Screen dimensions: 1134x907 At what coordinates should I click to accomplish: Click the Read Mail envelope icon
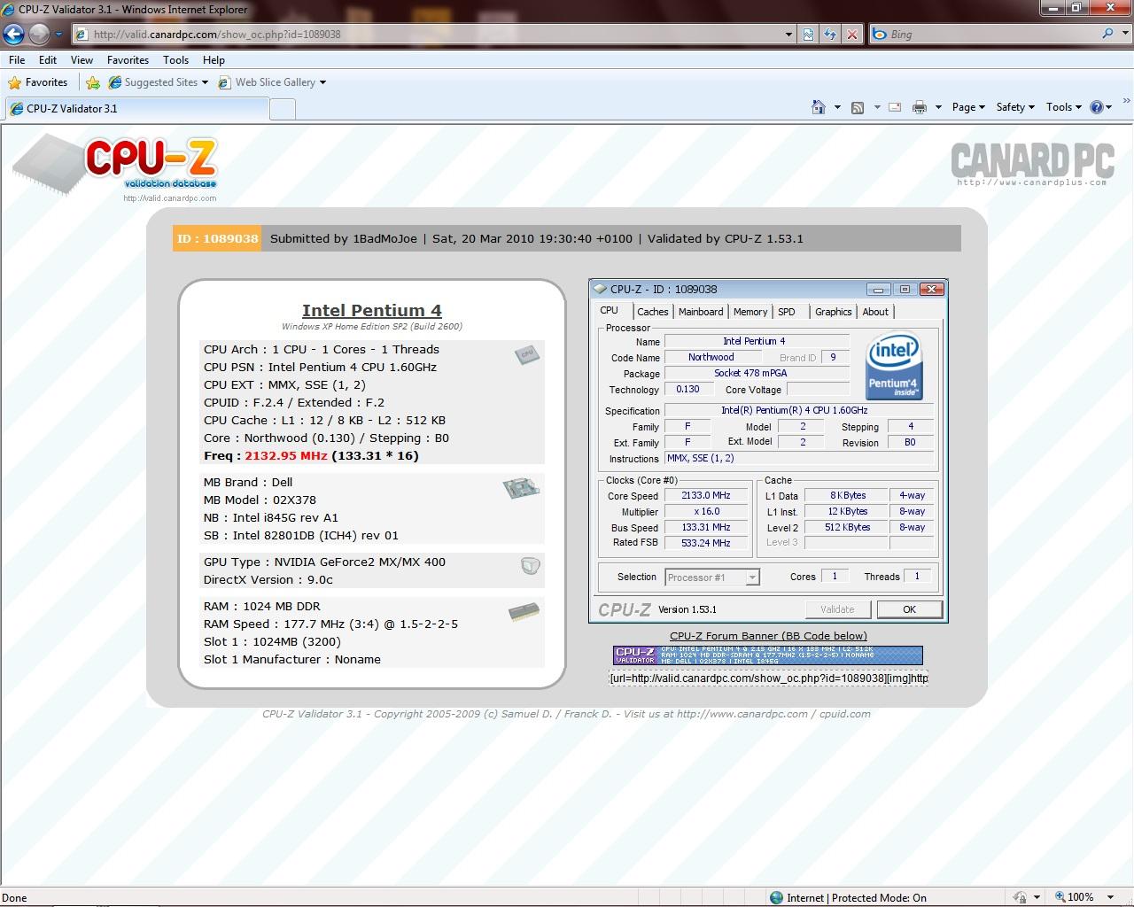point(895,107)
